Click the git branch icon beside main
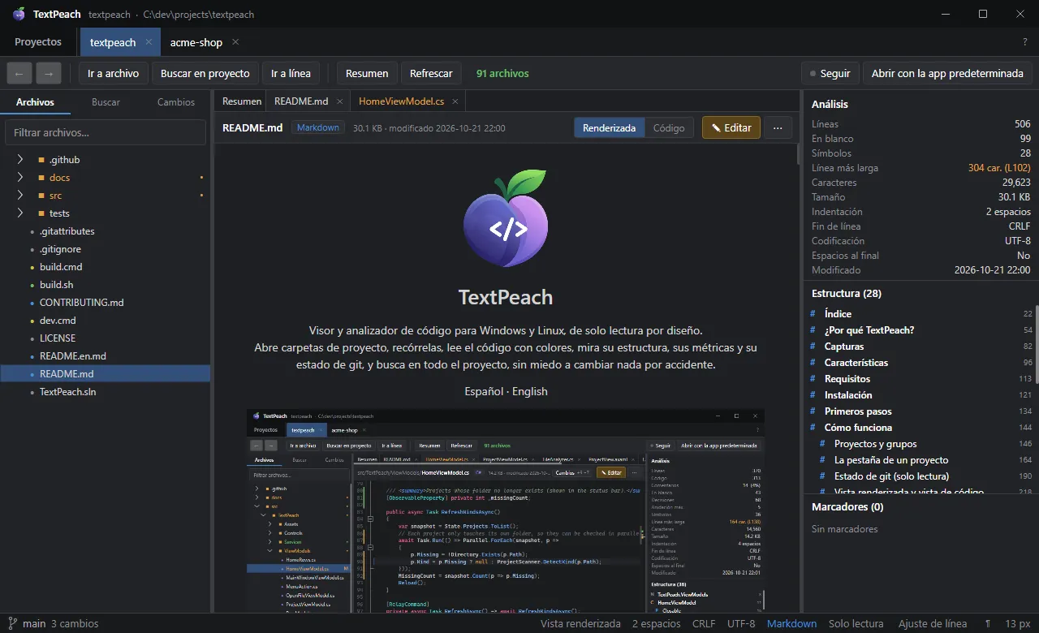The height and width of the screenshot is (633, 1039). (x=11, y=624)
